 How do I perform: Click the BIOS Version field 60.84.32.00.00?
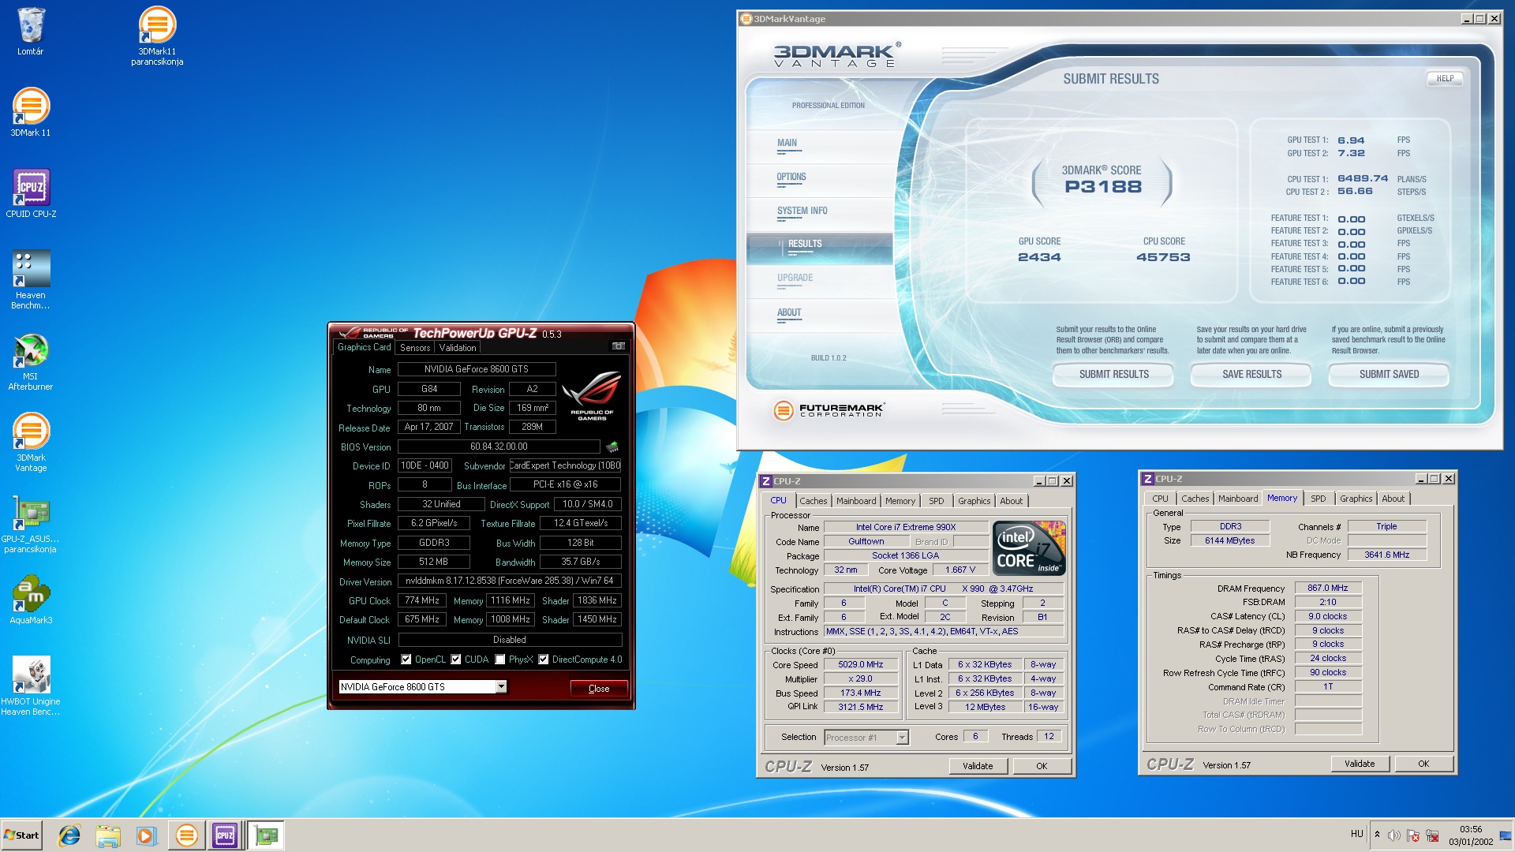point(499,447)
